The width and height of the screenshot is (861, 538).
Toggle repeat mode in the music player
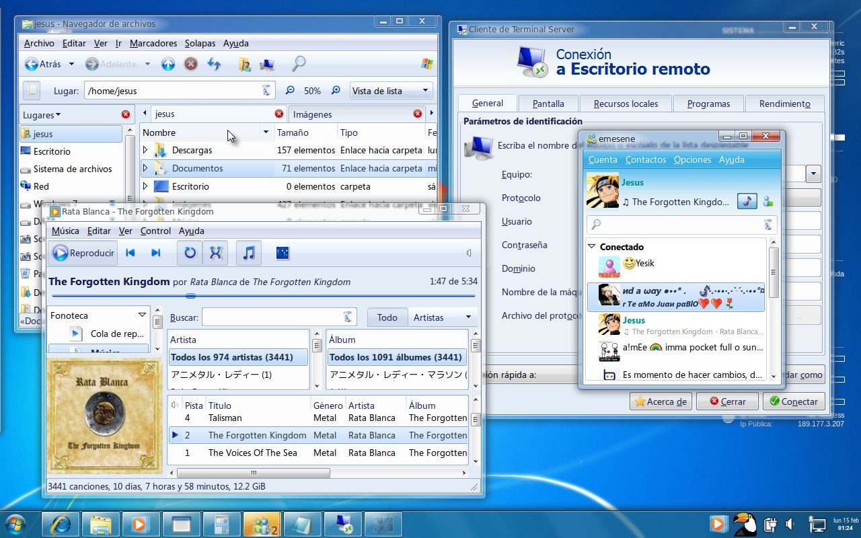[190, 253]
